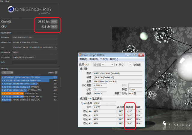Image resolution: width=192 pixels, height=135 pixels.
Task: Click the Cinebench panel splitter handle
Action: click(x=60, y=82)
